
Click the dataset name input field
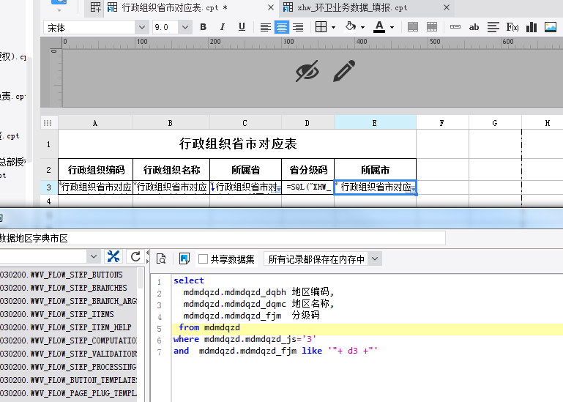click(x=220, y=238)
